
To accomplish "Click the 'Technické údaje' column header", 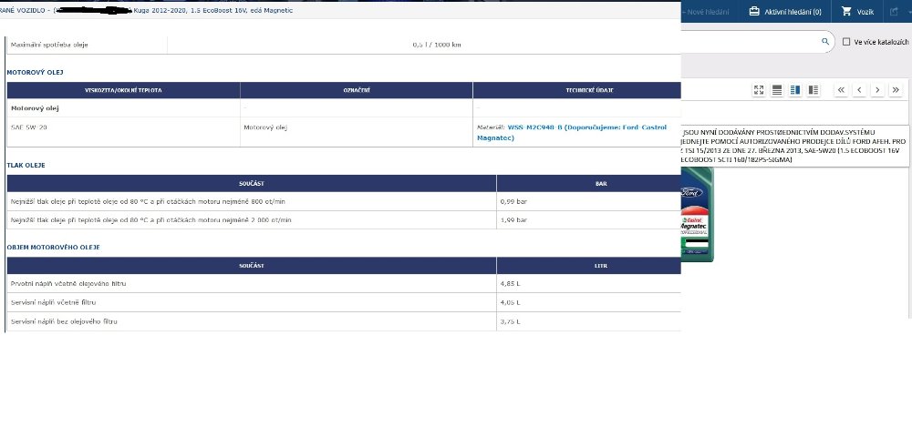I will [575, 90].
